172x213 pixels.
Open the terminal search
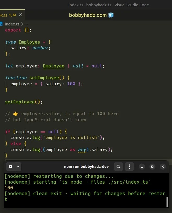pos(118,167)
